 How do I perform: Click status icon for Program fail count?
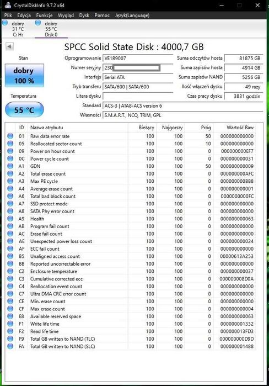pyautogui.click(x=10, y=226)
